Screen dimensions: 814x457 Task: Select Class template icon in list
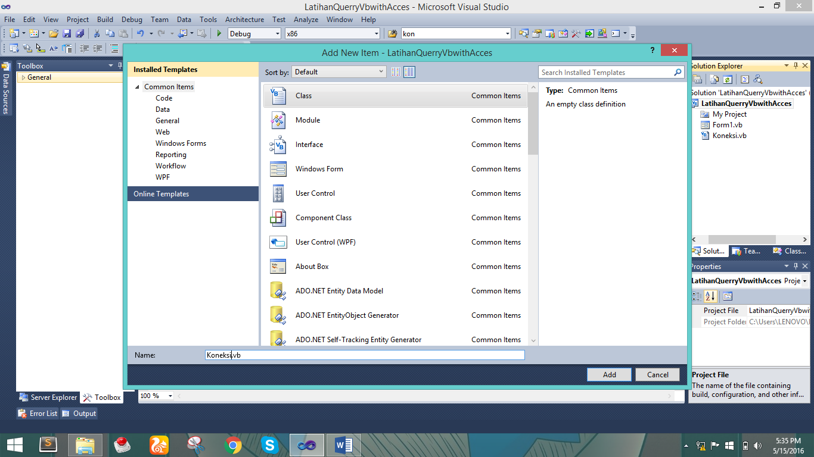coord(278,96)
